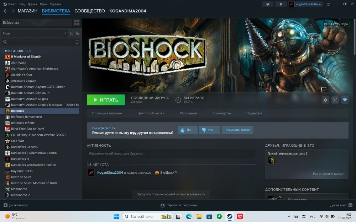Viewport: 356px width, 222px height.
Task: Open the weather widget
Action: 15,216
